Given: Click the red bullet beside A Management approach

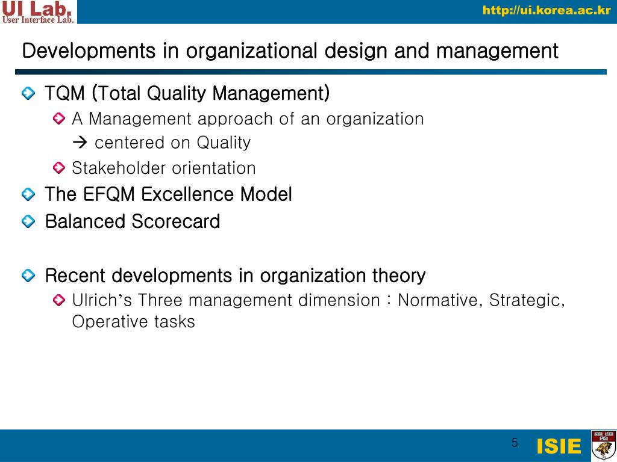Looking at the screenshot, I should pyautogui.click(x=58, y=119).
